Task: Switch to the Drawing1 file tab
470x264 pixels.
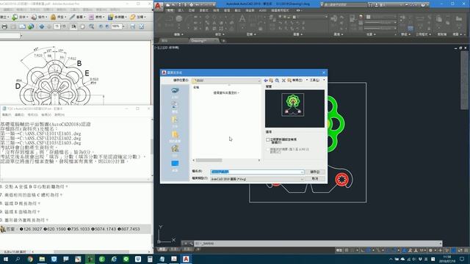Action: point(201,41)
